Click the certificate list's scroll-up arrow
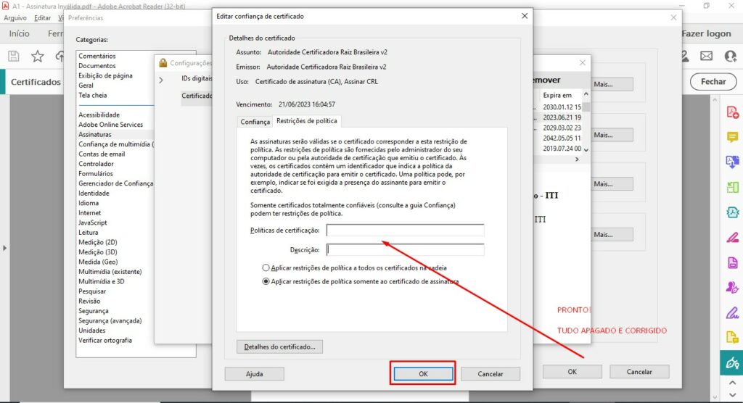 click(x=586, y=95)
